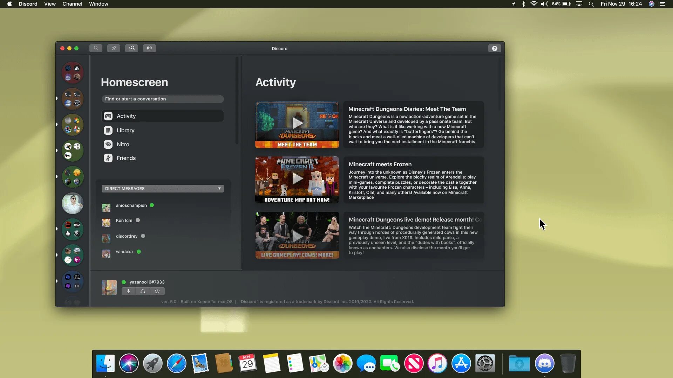This screenshot has height=378, width=673.
Task: Open the server folder with WOZ icon
Action: 73,229
